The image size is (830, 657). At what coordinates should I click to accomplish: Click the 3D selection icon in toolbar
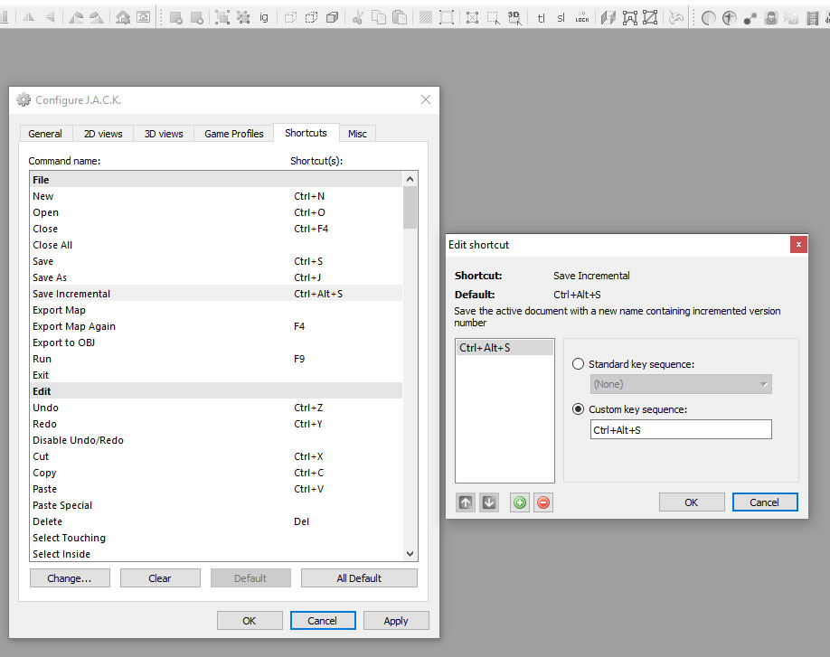(514, 17)
